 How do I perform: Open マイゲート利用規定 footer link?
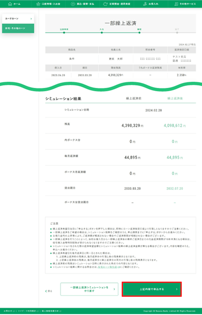(28, 311)
